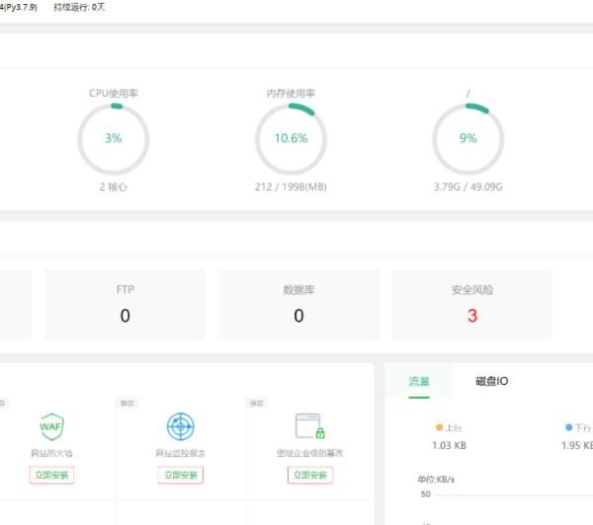Click the orange 上行 legend dot
Screen dimensions: 593x525
click(x=440, y=428)
